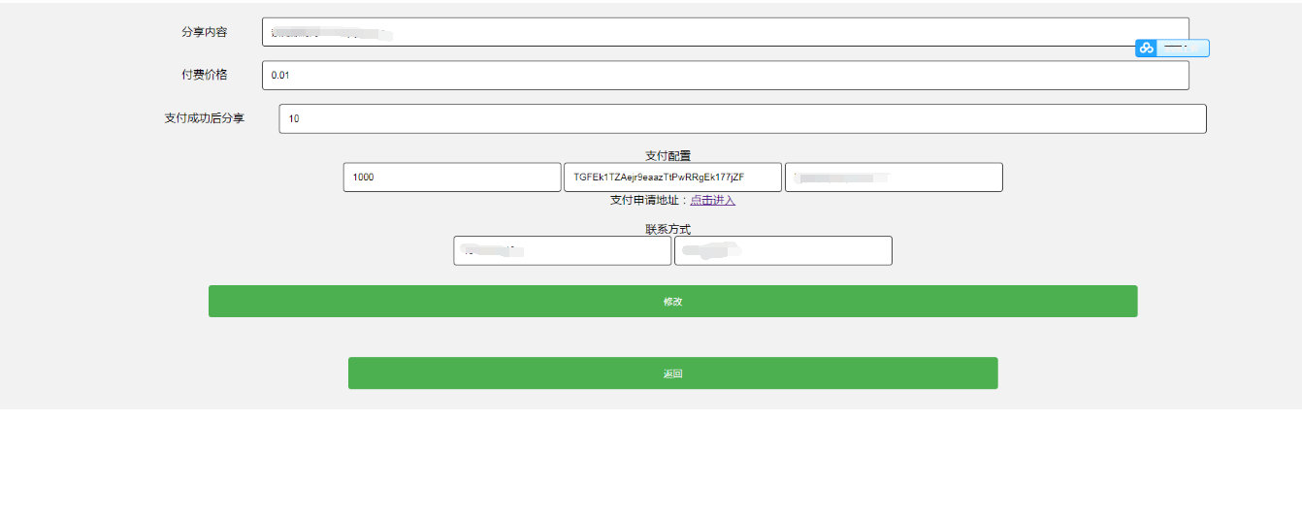Screen dimensions: 1302x518
Task: Click the third 支付配置 input field
Action: point(893,178)
